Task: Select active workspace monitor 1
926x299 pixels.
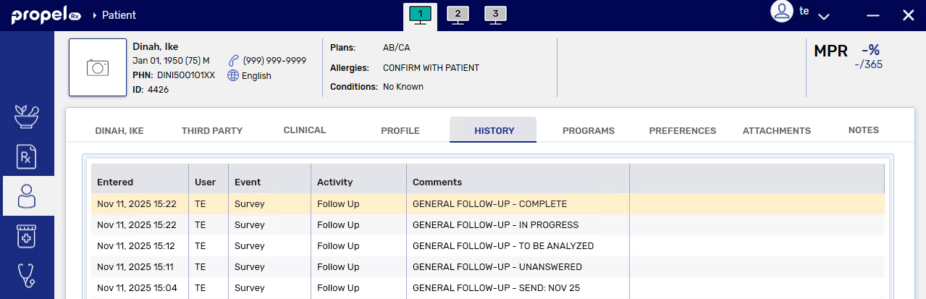Action: (x=420, y=14)
